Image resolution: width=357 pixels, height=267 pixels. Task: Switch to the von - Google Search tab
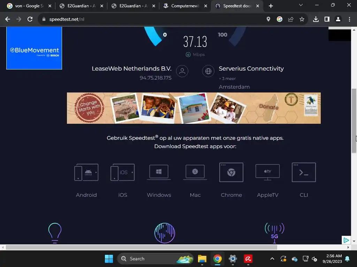[x=29, y=6]
